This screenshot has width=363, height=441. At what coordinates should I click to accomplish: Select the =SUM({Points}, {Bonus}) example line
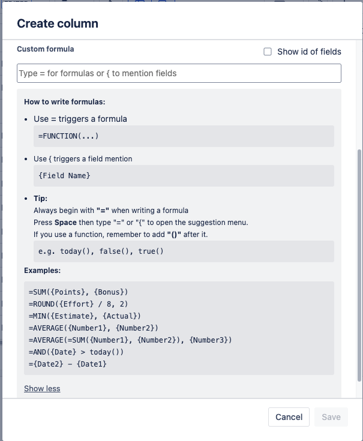75,292
